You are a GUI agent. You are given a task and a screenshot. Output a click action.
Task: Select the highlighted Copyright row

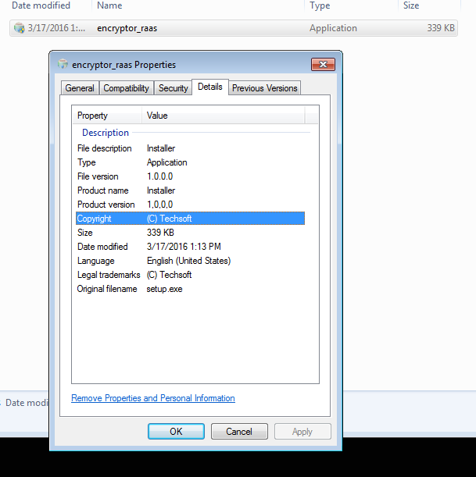pyautogui.click(x=191, y=219)
